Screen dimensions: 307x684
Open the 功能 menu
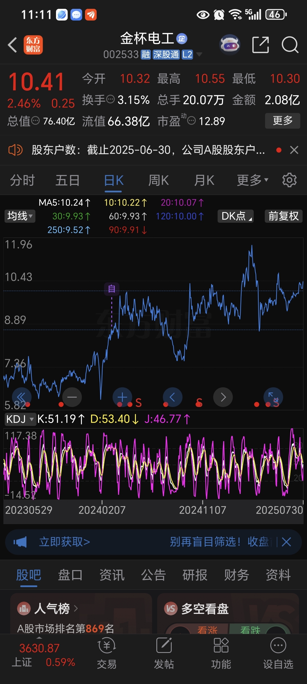pyautogui.click(x=221, y=654)
